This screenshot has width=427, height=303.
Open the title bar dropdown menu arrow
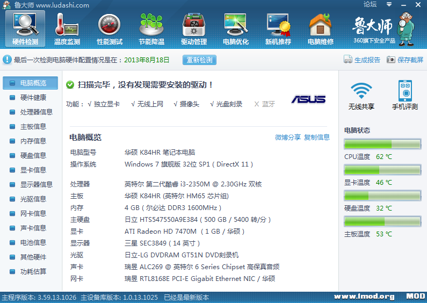click(389, 4)
